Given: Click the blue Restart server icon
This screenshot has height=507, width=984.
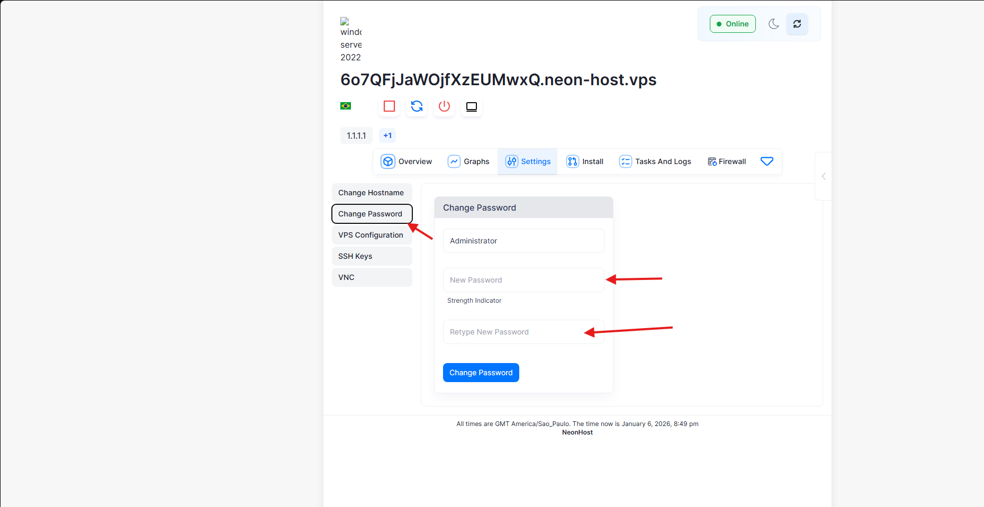Looking at the screenshot, I should pos(417,106).
